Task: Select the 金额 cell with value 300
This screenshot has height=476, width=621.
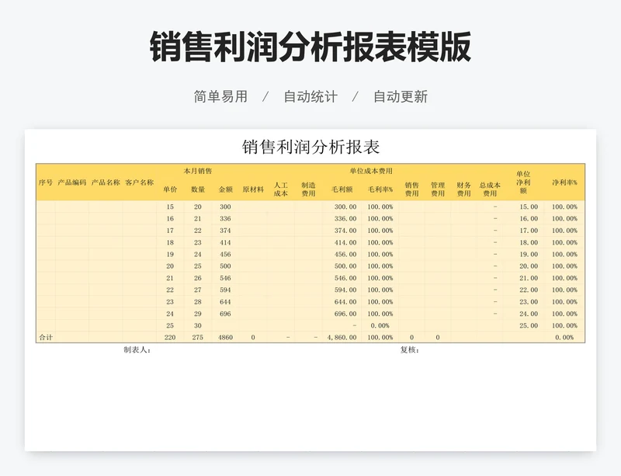Action: [225, 207]
